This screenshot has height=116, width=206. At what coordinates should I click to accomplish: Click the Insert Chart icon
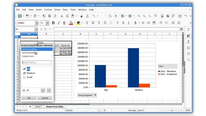tap(168, 16)
